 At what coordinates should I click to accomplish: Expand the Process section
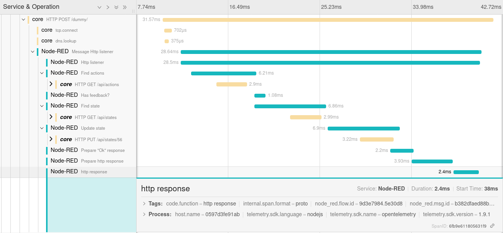point(144,214)
